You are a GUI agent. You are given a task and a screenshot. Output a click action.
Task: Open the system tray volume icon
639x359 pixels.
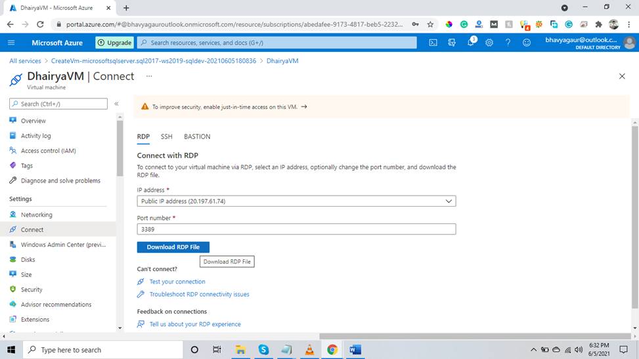coord(579,350)
